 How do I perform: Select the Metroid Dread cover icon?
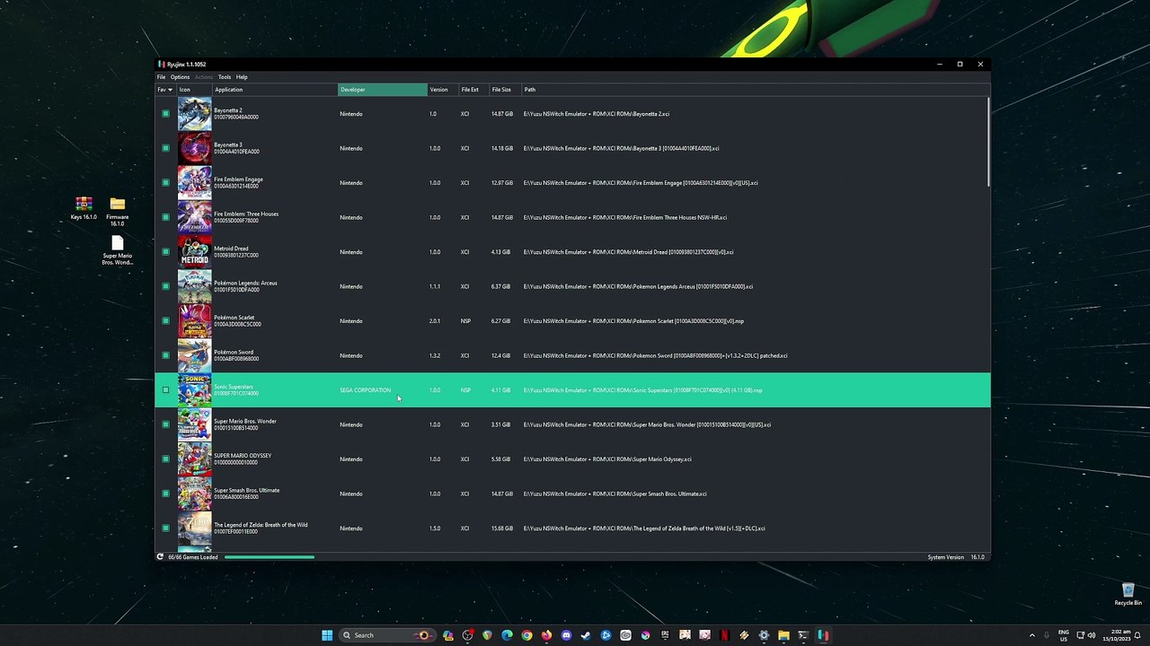pos(194,252)
